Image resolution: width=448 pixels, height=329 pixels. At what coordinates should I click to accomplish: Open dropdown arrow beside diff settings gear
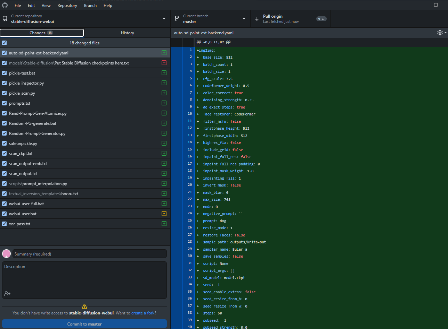click(446, 33)
